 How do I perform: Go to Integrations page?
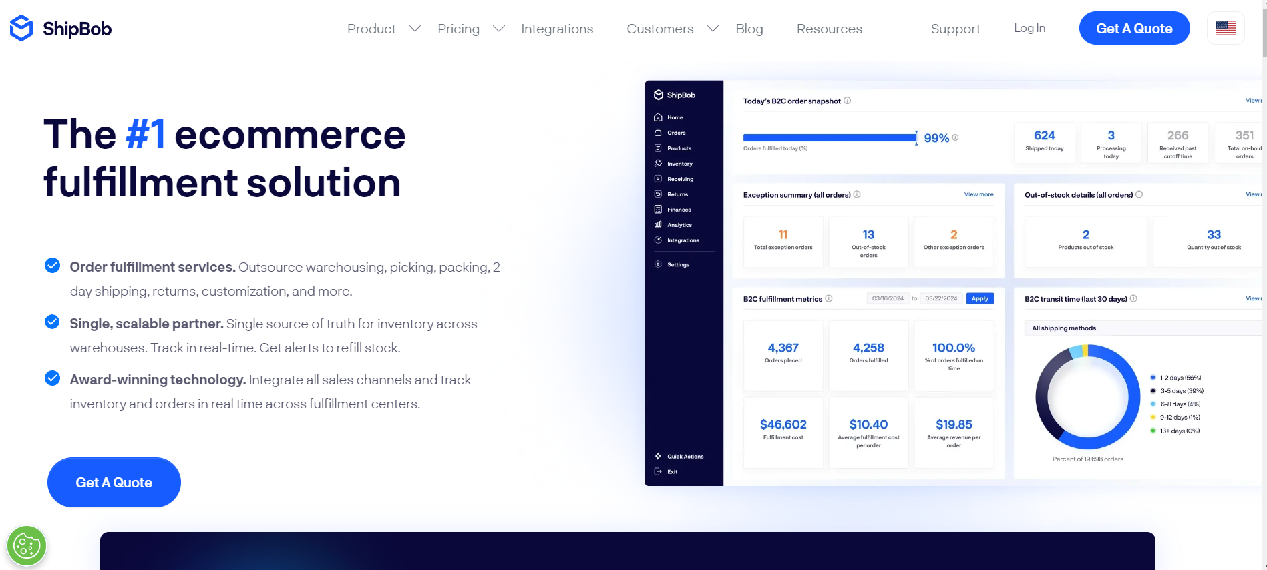557,29
